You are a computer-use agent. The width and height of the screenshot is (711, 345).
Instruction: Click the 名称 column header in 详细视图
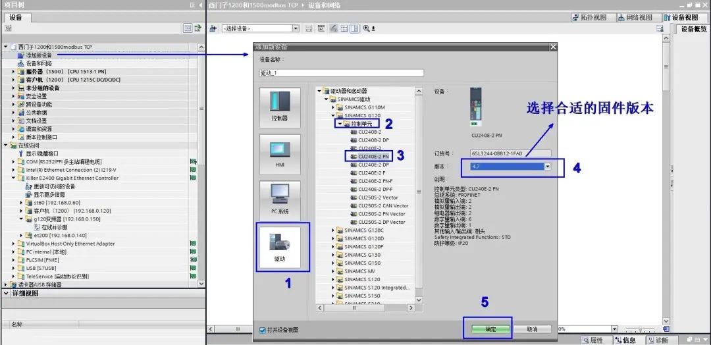point(16,325)
